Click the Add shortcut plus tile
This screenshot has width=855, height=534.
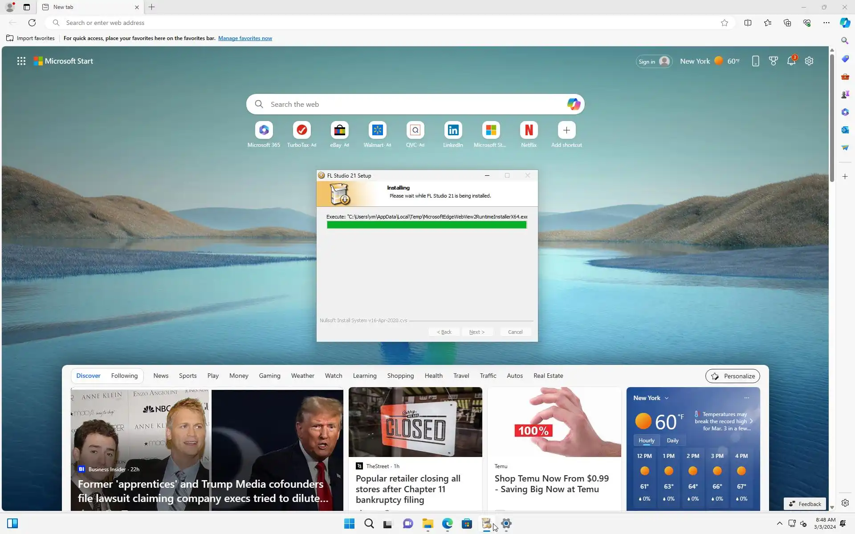point(566,130)
